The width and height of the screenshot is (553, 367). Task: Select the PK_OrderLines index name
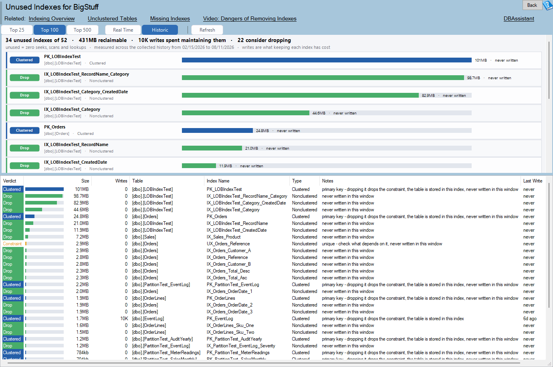point(221,298)
